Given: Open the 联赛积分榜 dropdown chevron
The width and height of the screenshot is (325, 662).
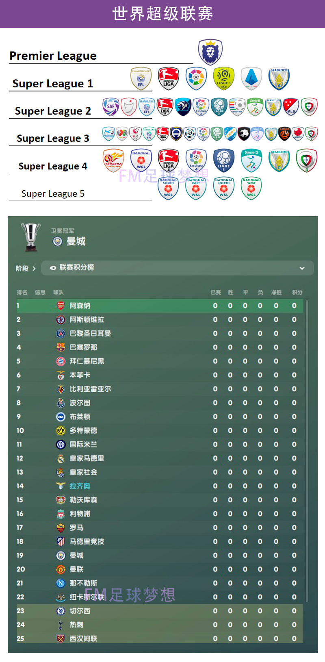Looking at the screenshot, I should (x=302, y=268).
